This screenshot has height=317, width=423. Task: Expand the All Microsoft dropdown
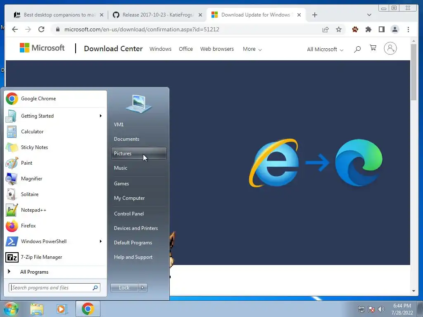[325, 50]
